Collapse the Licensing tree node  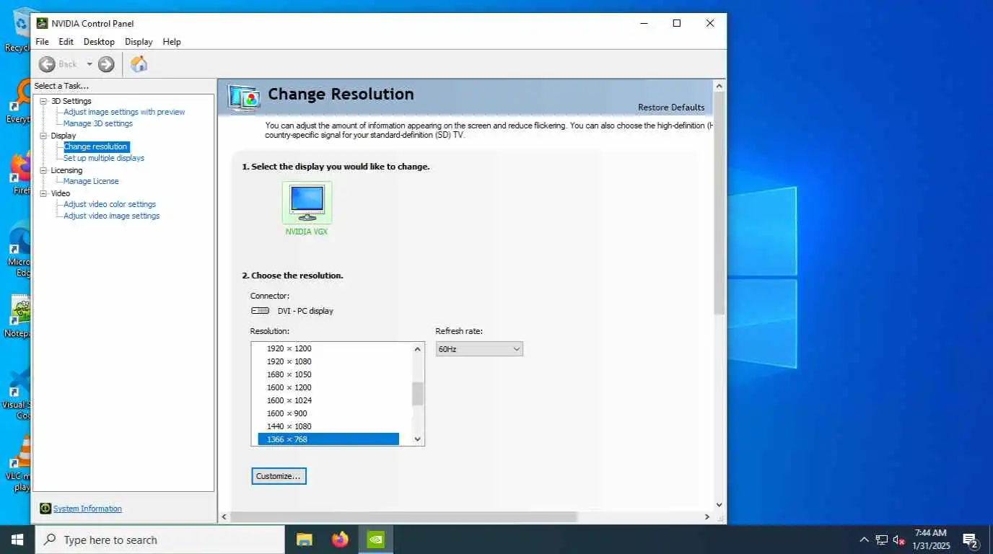[x=43, y=170]
